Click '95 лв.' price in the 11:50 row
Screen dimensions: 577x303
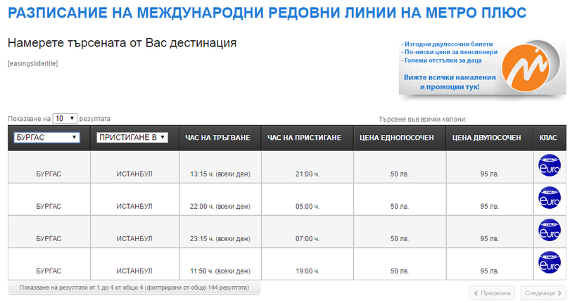(490, 271)
